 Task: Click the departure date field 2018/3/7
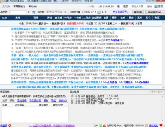(x=90, y=12)
